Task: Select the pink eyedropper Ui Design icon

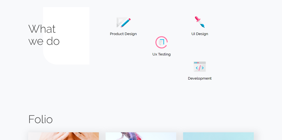Action: [200, 22]
